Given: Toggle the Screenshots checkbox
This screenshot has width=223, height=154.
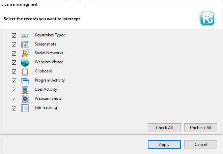Looking at the screenshot, I should [x=14, y=44].
